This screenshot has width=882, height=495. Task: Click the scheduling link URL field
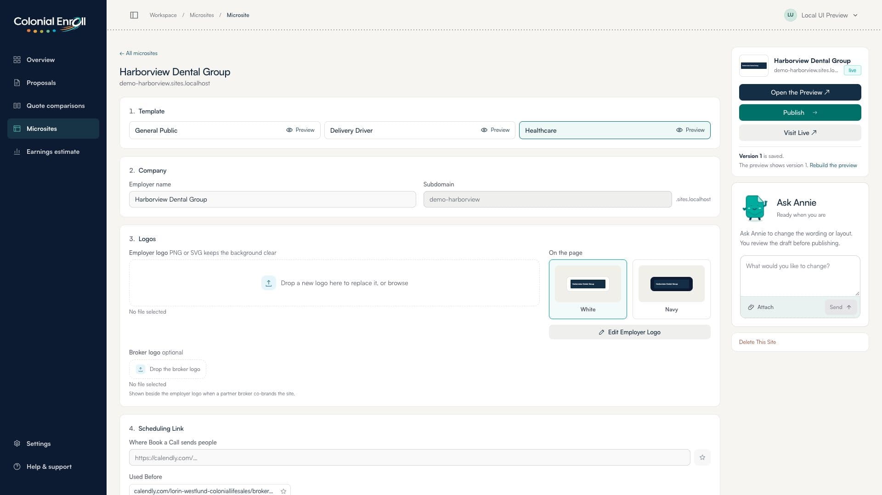pyautogui.click(x=409, y=457)
